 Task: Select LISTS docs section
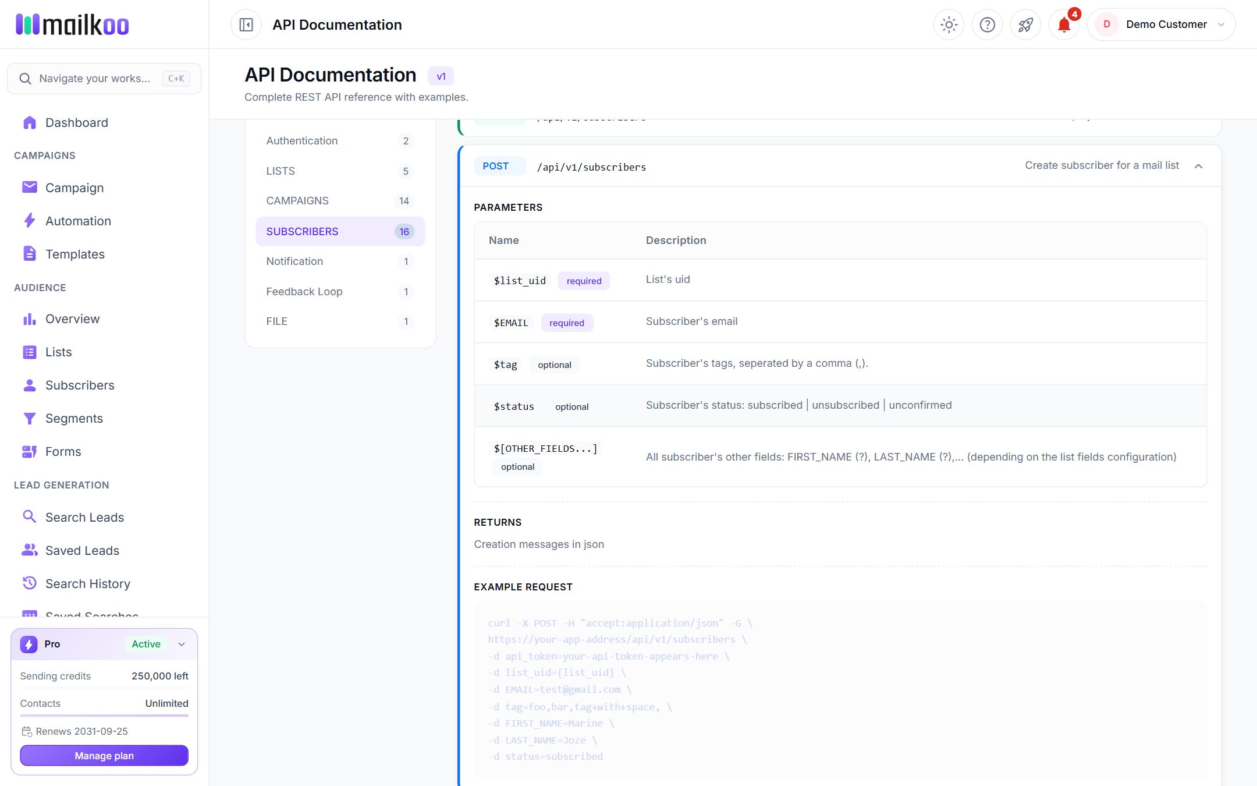pos(340,171)
